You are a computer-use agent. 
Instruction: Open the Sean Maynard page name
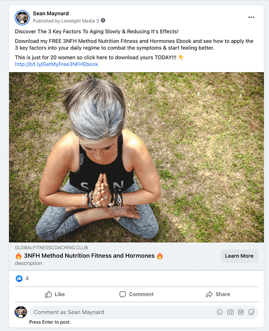tap(51, 13)
